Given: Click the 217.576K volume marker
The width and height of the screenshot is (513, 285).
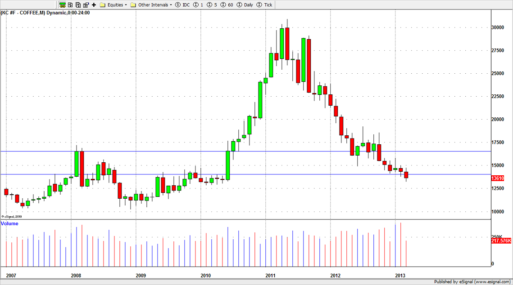Looking at the screenshot, I should click(x=501, y=241).
